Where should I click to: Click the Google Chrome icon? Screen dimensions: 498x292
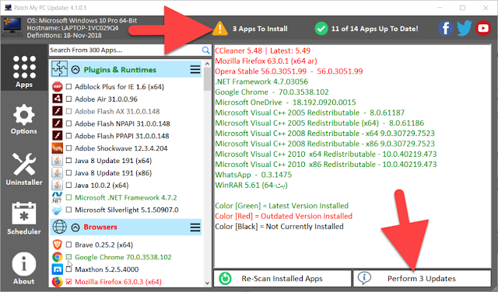[57, 257]
